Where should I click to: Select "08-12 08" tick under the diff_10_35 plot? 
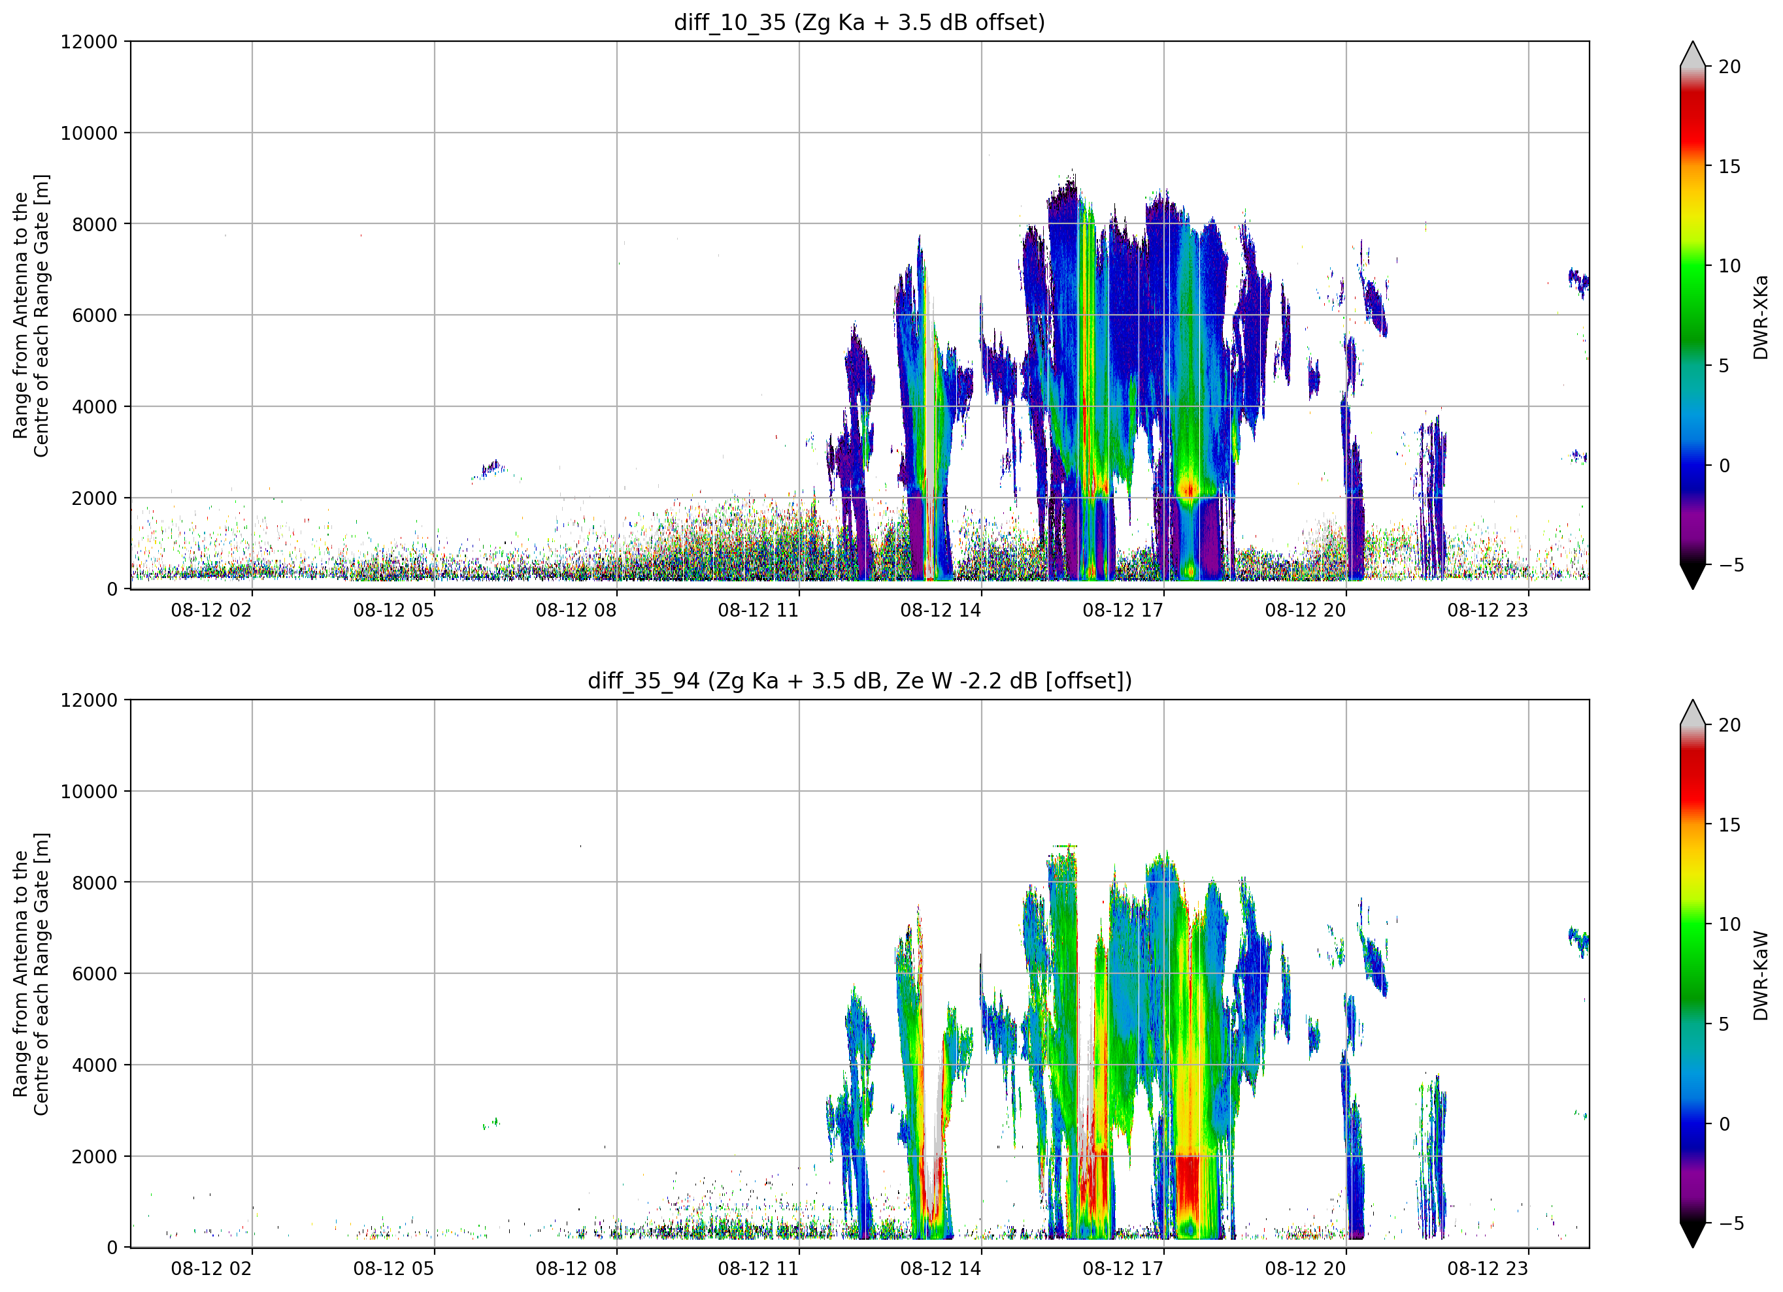[x=576, y=611]
